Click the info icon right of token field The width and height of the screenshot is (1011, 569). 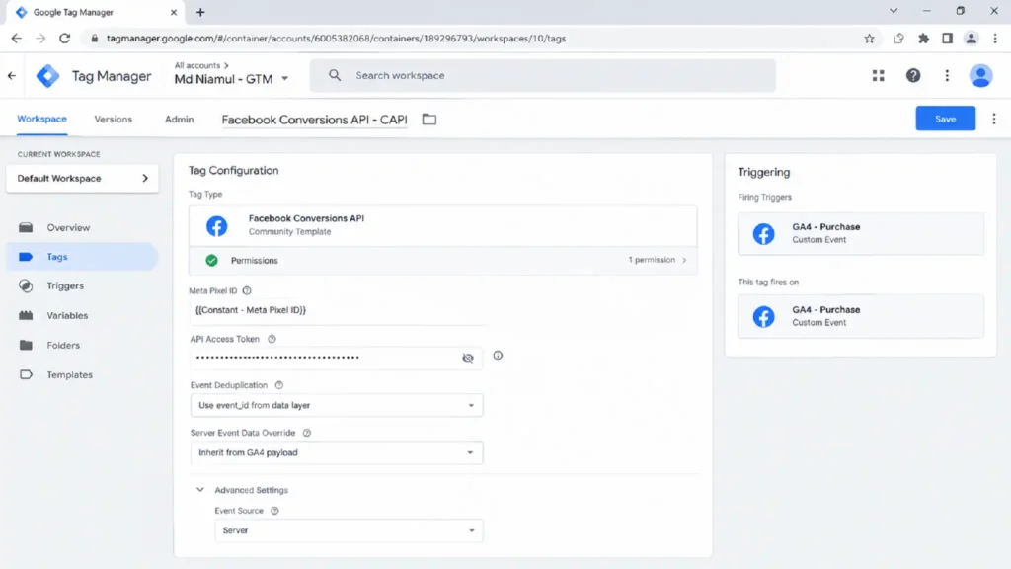[x=498, y=356]
